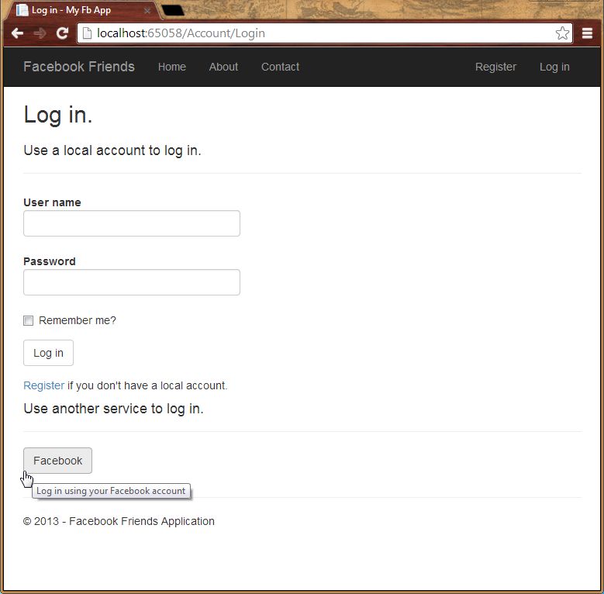Click Log in in the top navbar
The height and width of the screenshot is (594, 604).
pyautogui.click(x=554, y=67)
